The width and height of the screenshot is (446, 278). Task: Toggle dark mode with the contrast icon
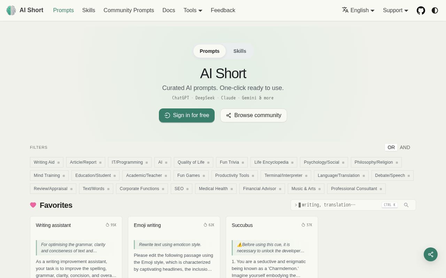click(x=435, y=10)
